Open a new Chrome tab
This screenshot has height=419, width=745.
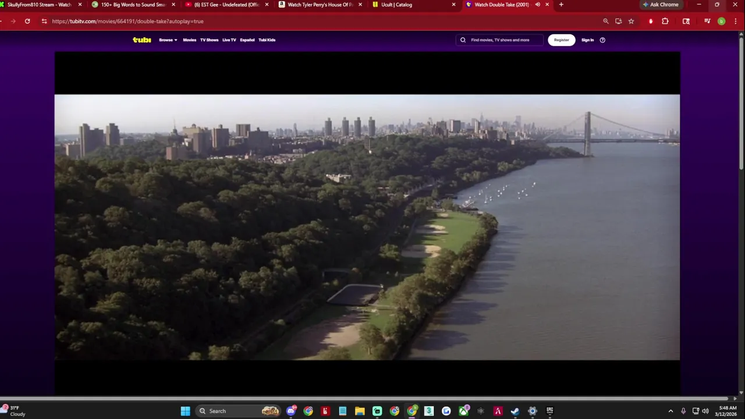[x=561, y=5]
